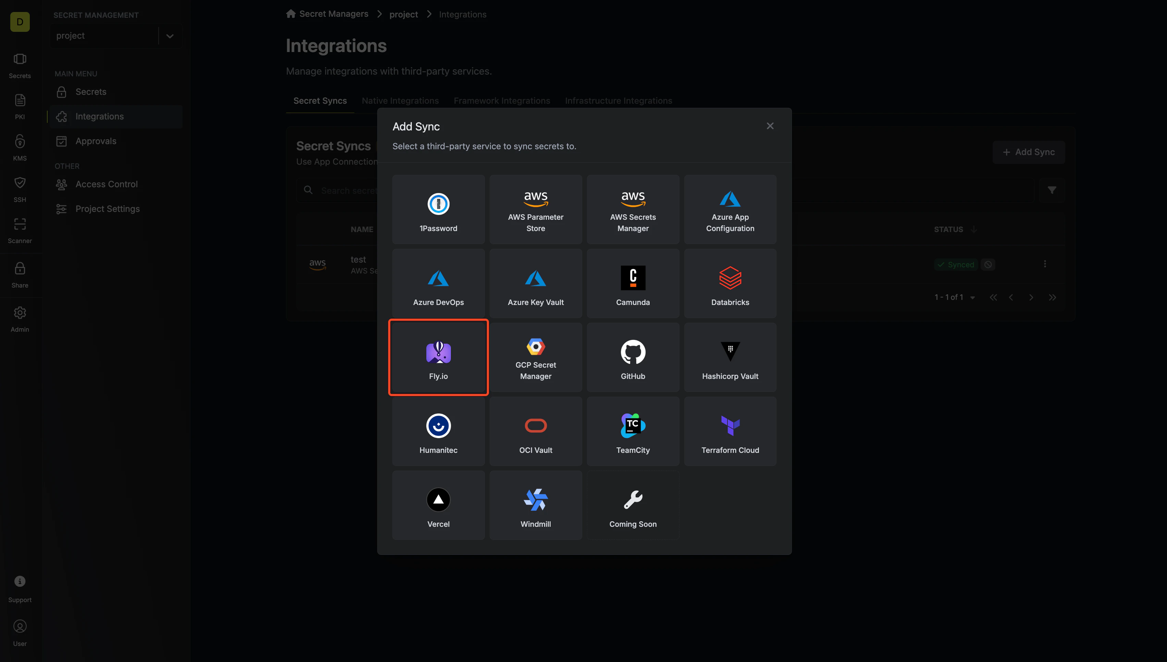Open Share in left icon rail
Viewport: 1167px width, 662px height.
(x=20, y=275)
